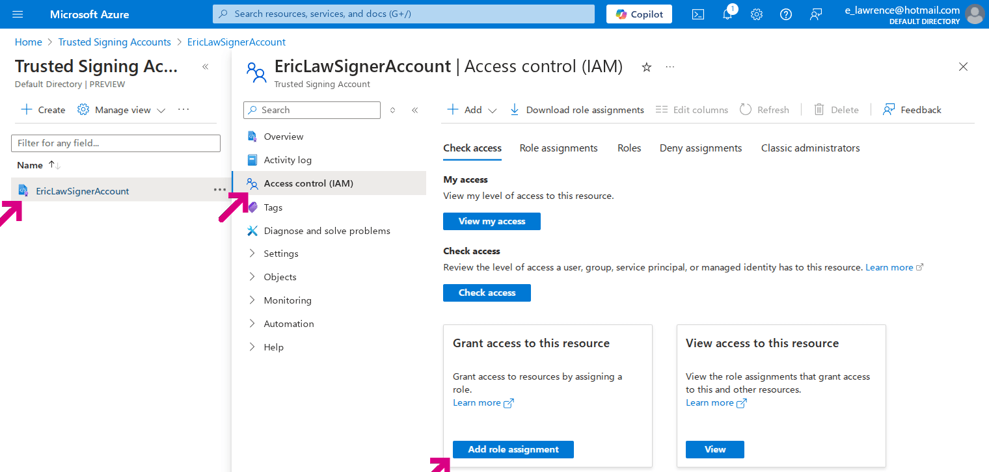Open the Manage view dropdown
Screen dimensions: 989x472
click(121, 110)
